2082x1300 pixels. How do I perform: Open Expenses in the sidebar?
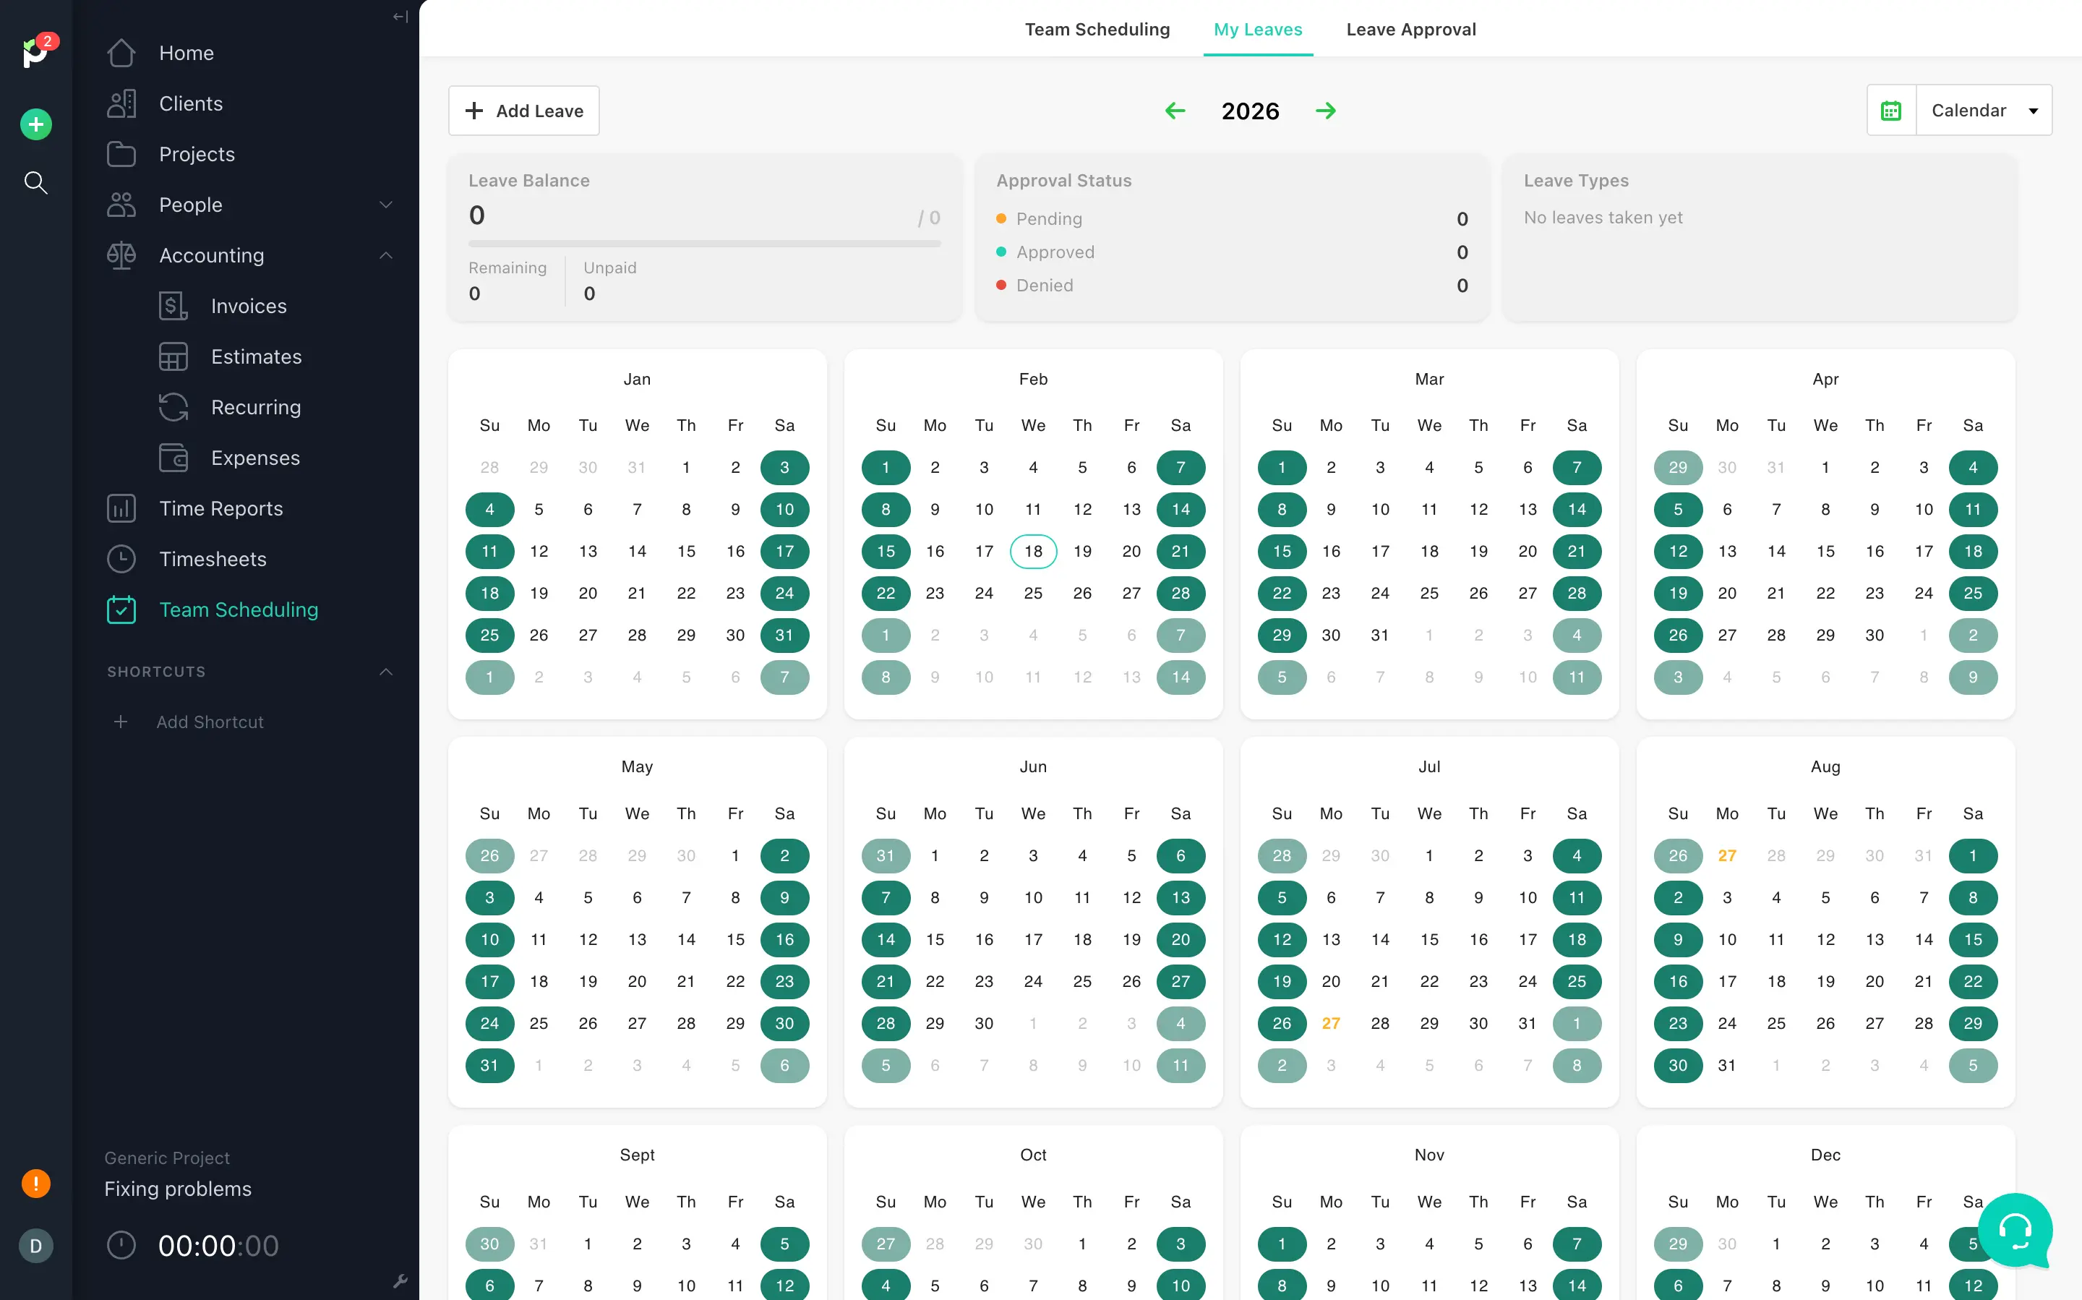click(255, 458)
